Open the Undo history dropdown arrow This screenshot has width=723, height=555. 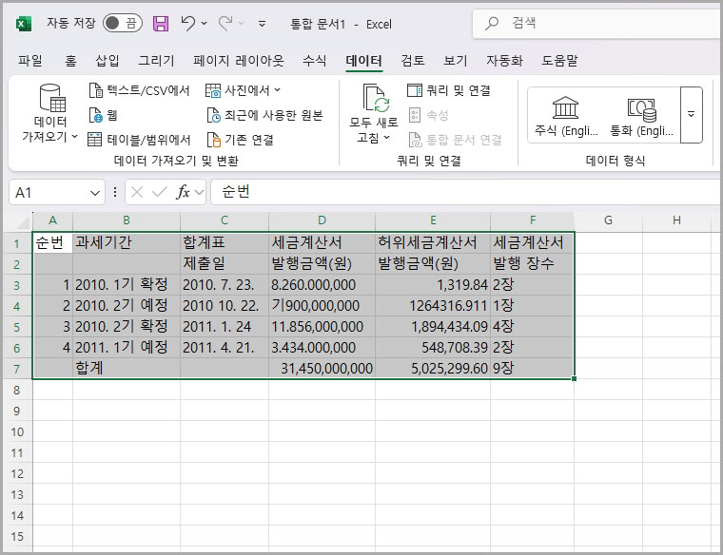point(204,23)
